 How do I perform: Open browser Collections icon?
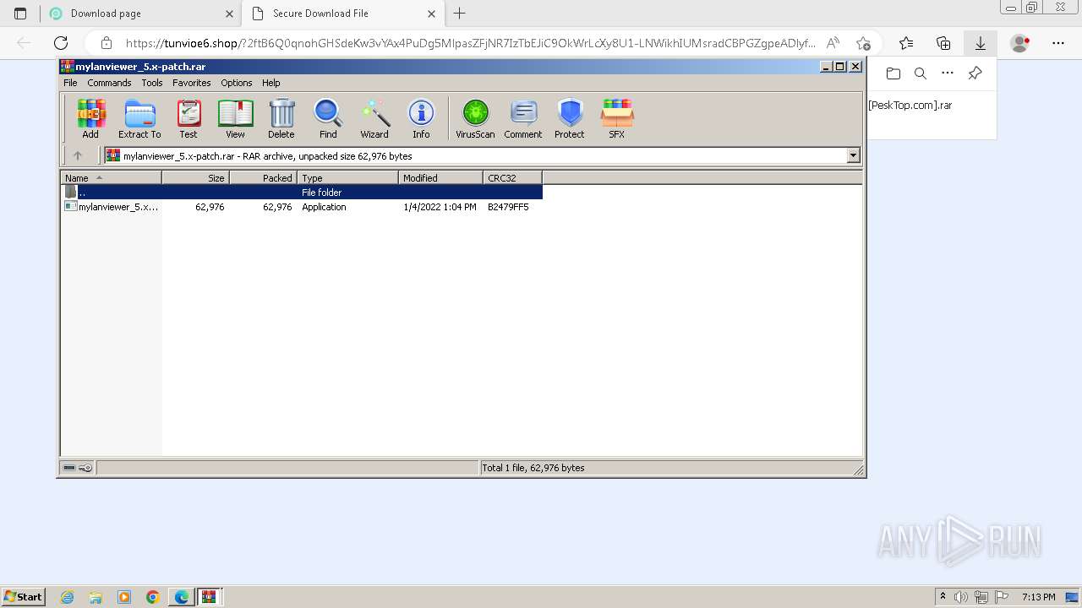[x=943, y=43]
